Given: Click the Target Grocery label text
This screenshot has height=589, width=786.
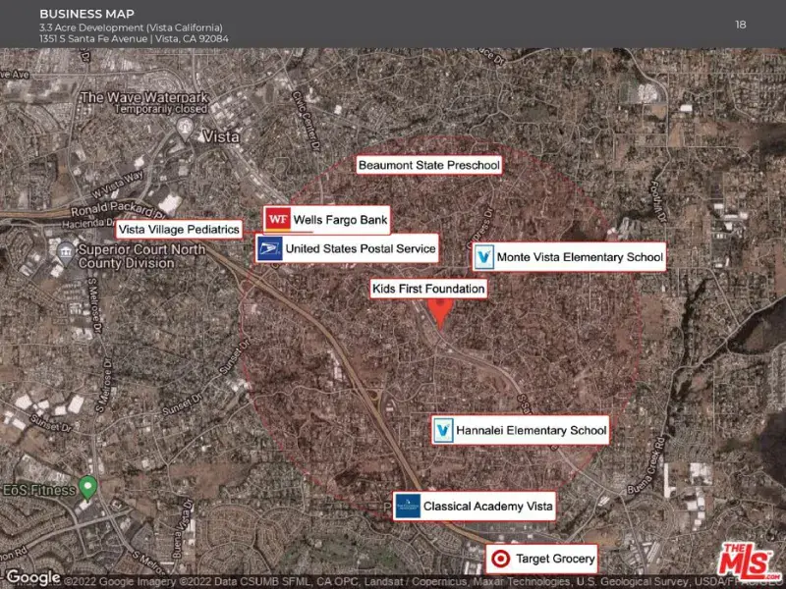Looking at the screenshot, I should pyautogui.click(x=555, y=559).
